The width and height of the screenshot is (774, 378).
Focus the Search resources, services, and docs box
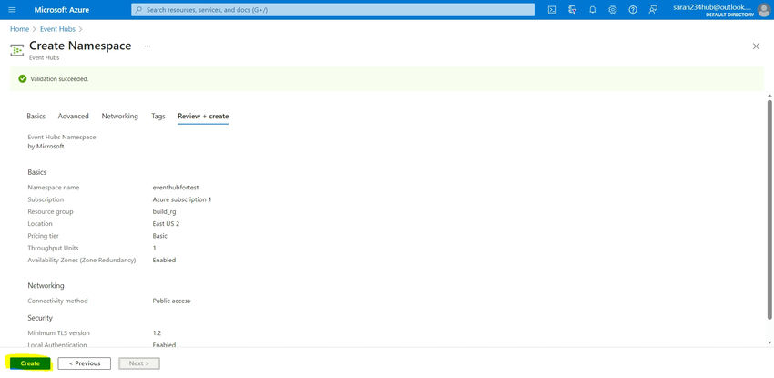(x=332, y=10)
